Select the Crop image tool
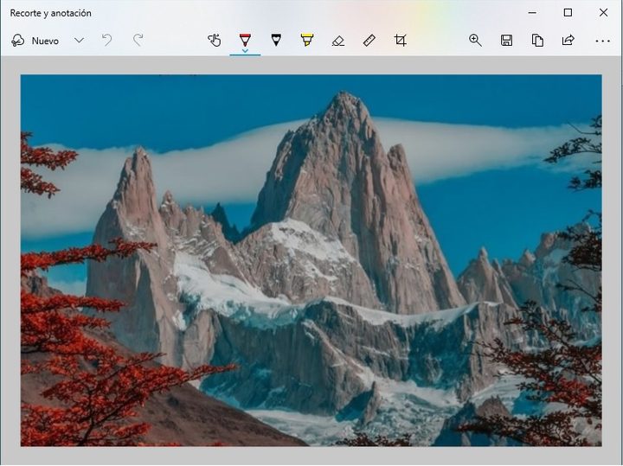Viewport: 623px width, 466px height. coord(400,41)
